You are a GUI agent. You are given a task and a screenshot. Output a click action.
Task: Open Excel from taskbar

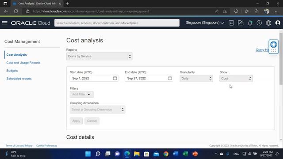(x=185, y=154)
